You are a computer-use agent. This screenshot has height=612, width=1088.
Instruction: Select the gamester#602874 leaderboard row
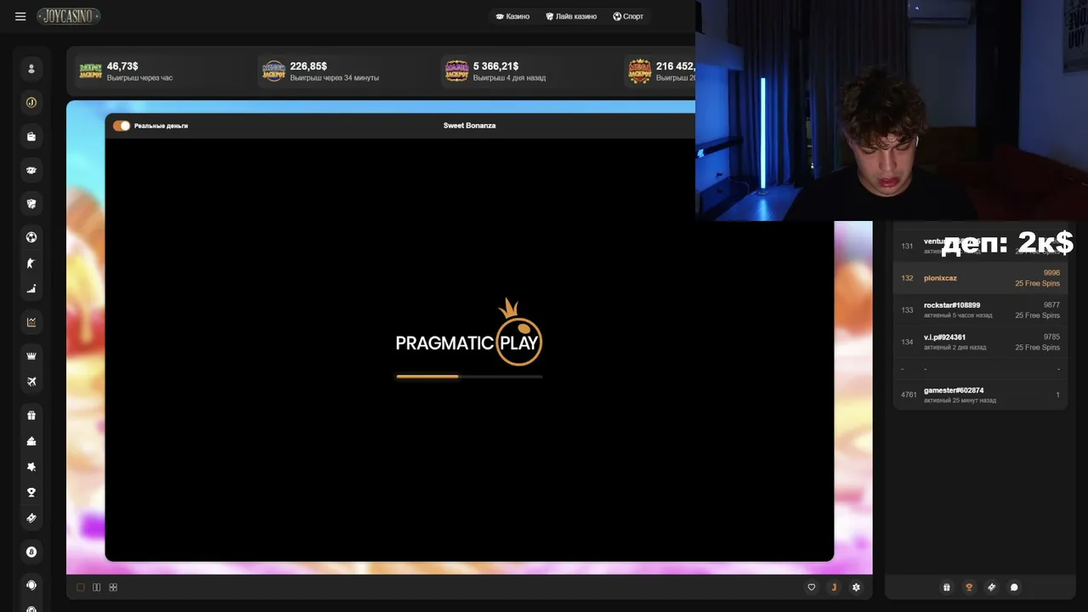[x=980, y=395]
